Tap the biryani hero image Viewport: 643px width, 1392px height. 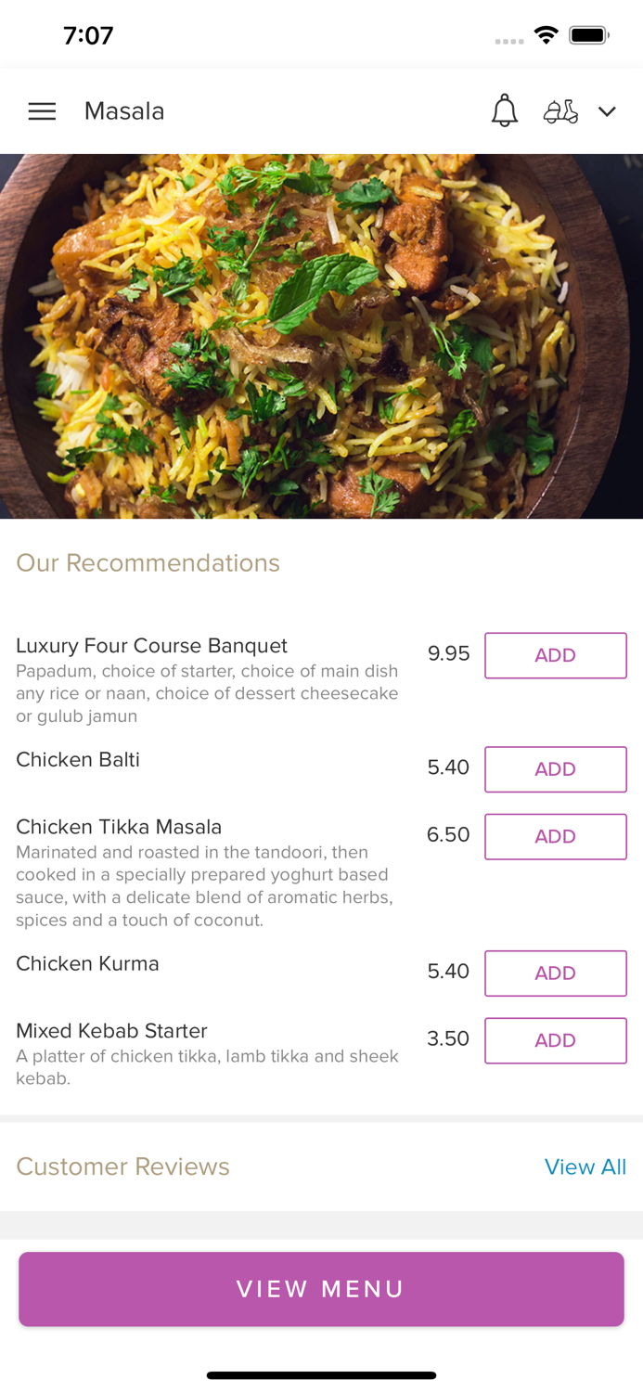[x=321, y=336]
